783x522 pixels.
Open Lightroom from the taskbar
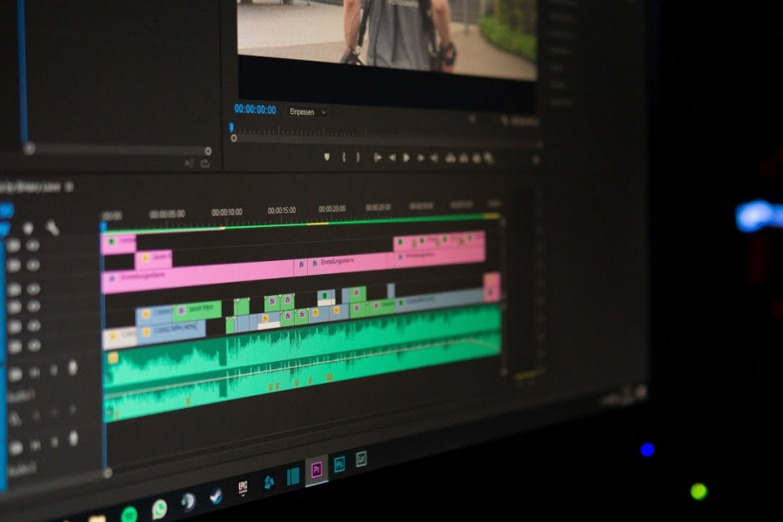tap(361, 459)
